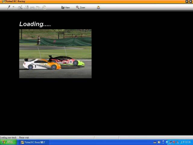The height and width of the screenshot is (145, 193).
Task: Click the 'Loading.....' heading text
Action: click(x=35, y=24)
